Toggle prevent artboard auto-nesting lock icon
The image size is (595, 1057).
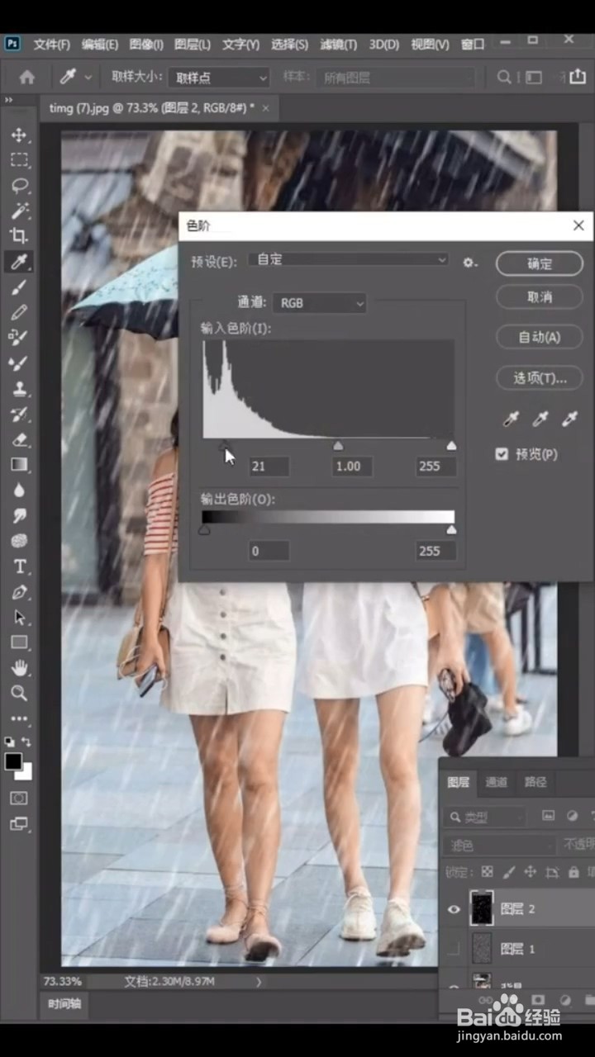click(552, 871)
